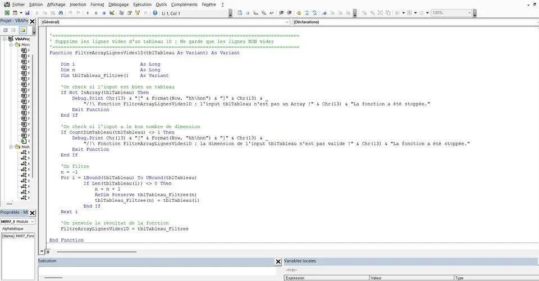Open the Fichier menu
The height and width of the screenshot is (281, 539).
click(x=18, y=4)
